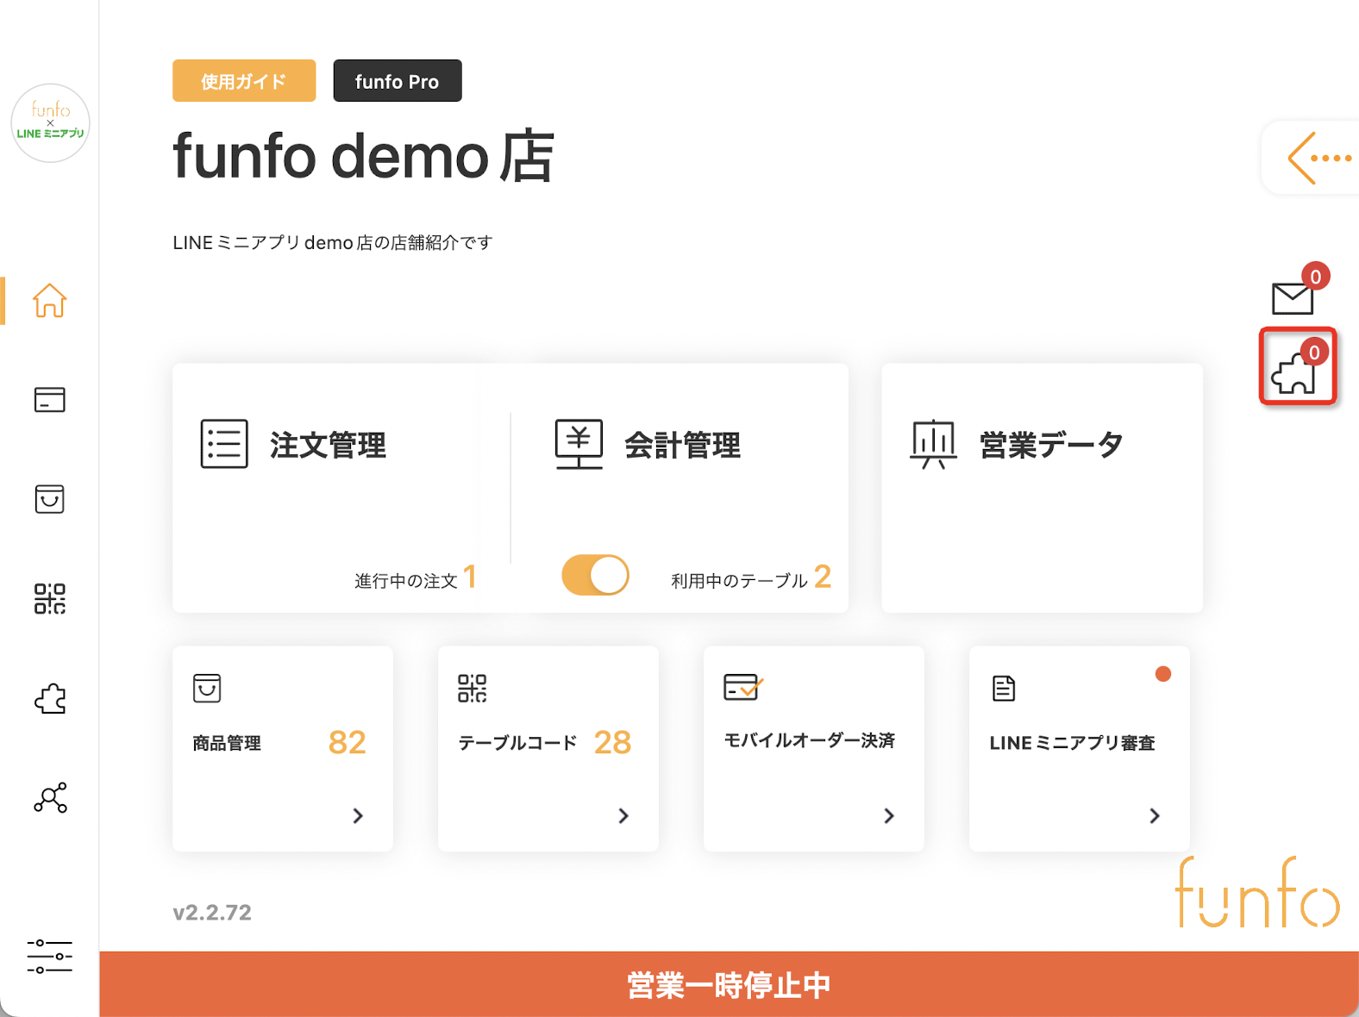Expand the モバイルオーダー決済 card chevron
This screenshot has height=1017, width=1359.
(x=889, y=815)
